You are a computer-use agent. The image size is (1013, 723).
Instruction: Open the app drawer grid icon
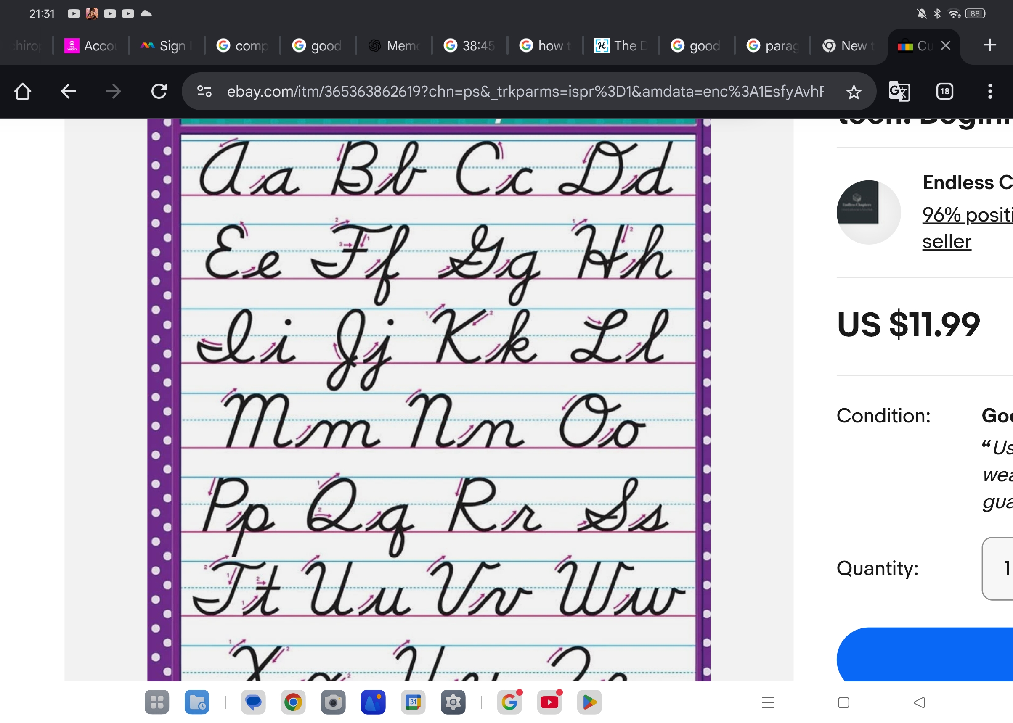[157, 702]
